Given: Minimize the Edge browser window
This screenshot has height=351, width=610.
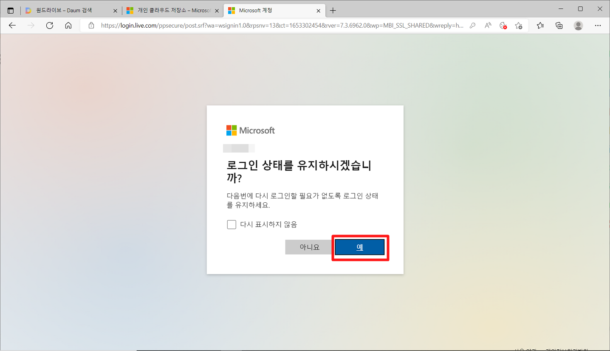Looking at the screenshot, I should click(x=561, y=9).
